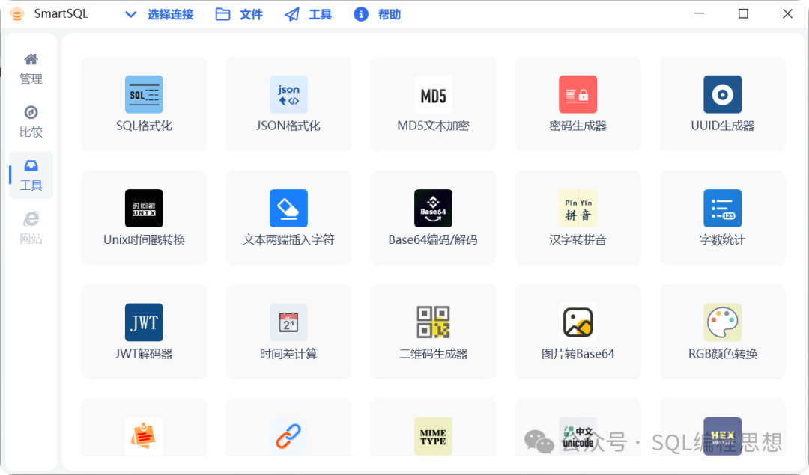
Task: Launch the JSON格式化 tool
Action: 288,95
